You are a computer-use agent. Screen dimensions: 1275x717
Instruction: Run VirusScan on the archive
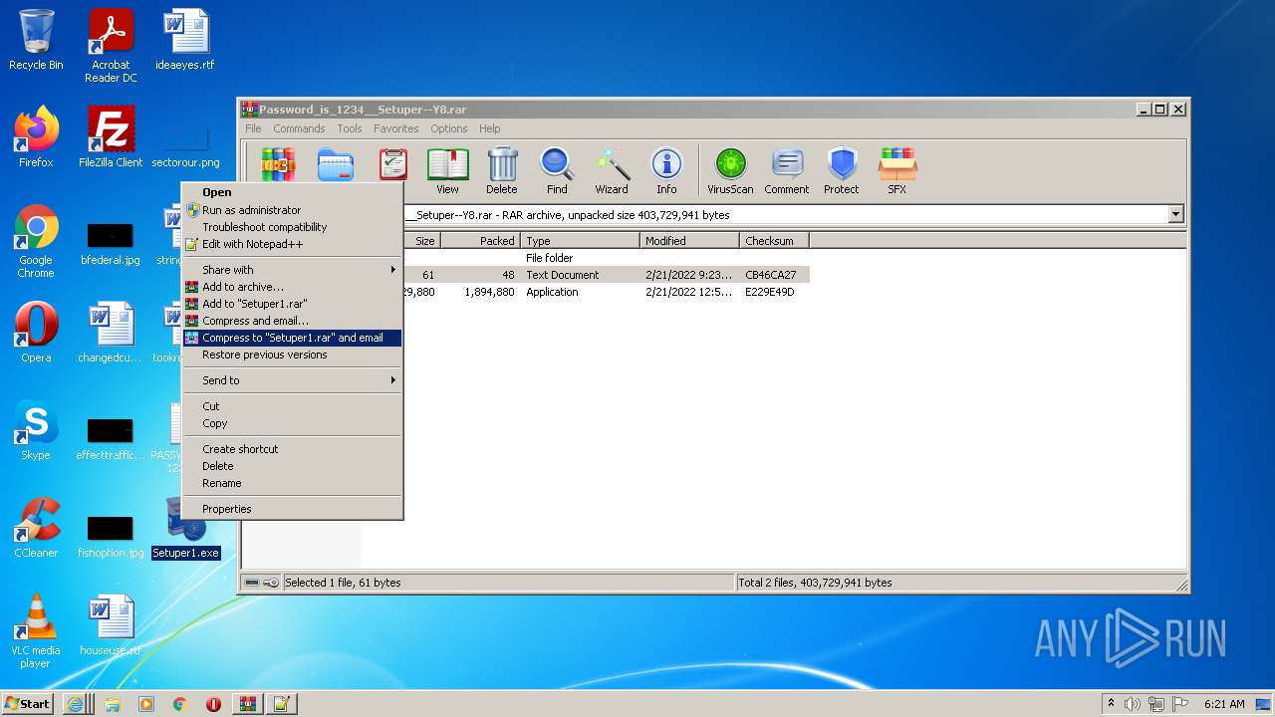730,171
